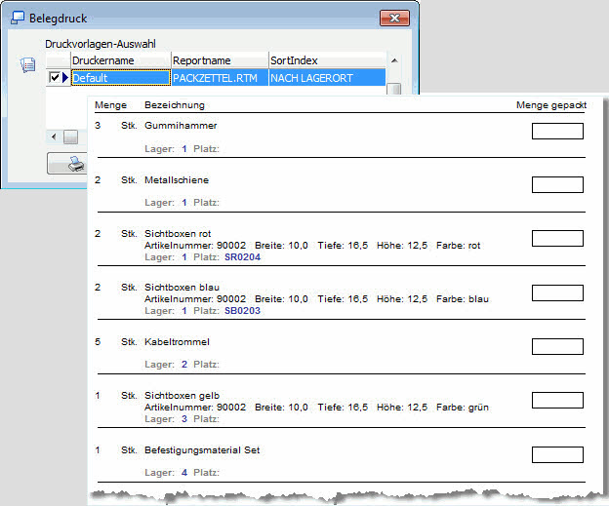Select the Default printer name cell
Image resolution: width=609 pixels, height=506 pixels.
119,77
